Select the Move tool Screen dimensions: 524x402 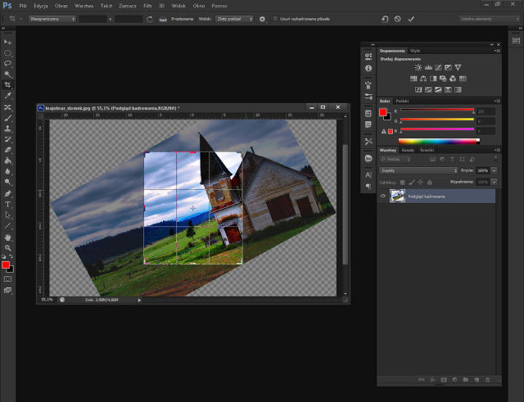click(x=7, y=42)
